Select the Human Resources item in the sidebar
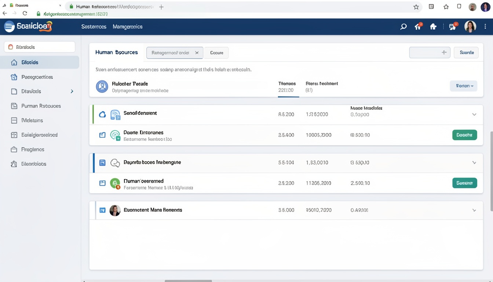493x282 pixels. 40,106
